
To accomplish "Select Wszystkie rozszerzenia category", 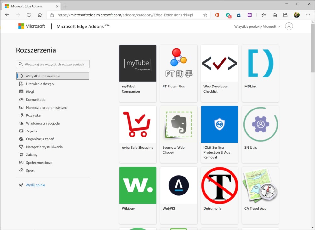I will pos(53,76).
